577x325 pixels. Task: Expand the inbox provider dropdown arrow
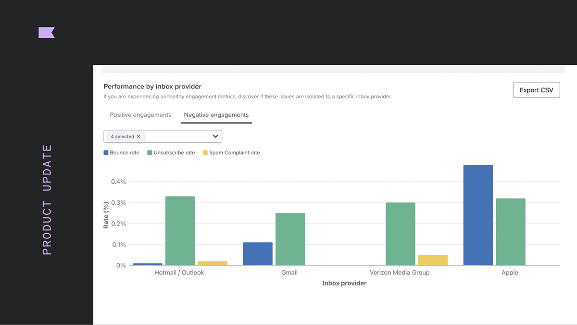coord(215,137)
